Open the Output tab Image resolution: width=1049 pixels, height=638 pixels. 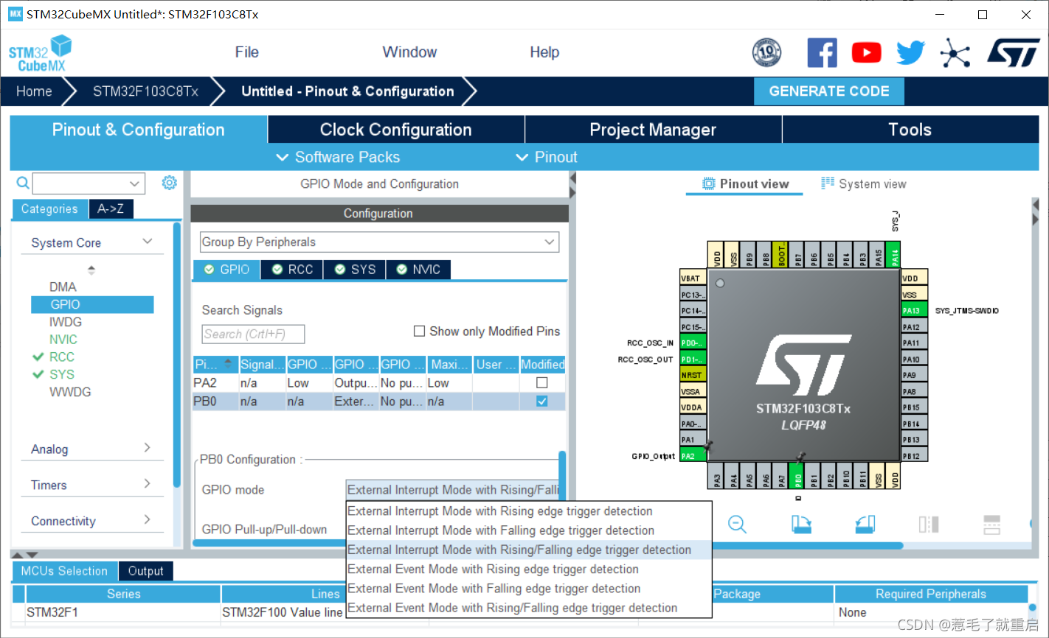click(x=145, y=571)
